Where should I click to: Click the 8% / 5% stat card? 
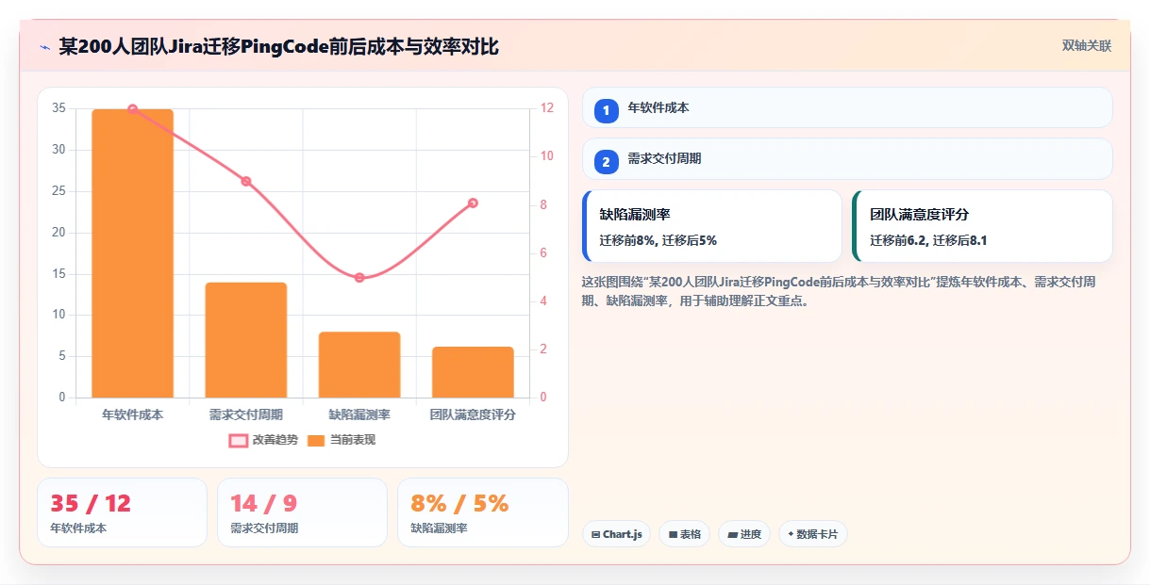pos(482,512)
